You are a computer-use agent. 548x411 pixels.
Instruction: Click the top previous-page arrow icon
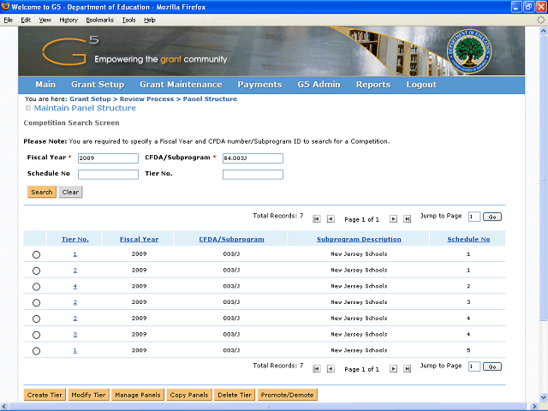coord(331,219)
